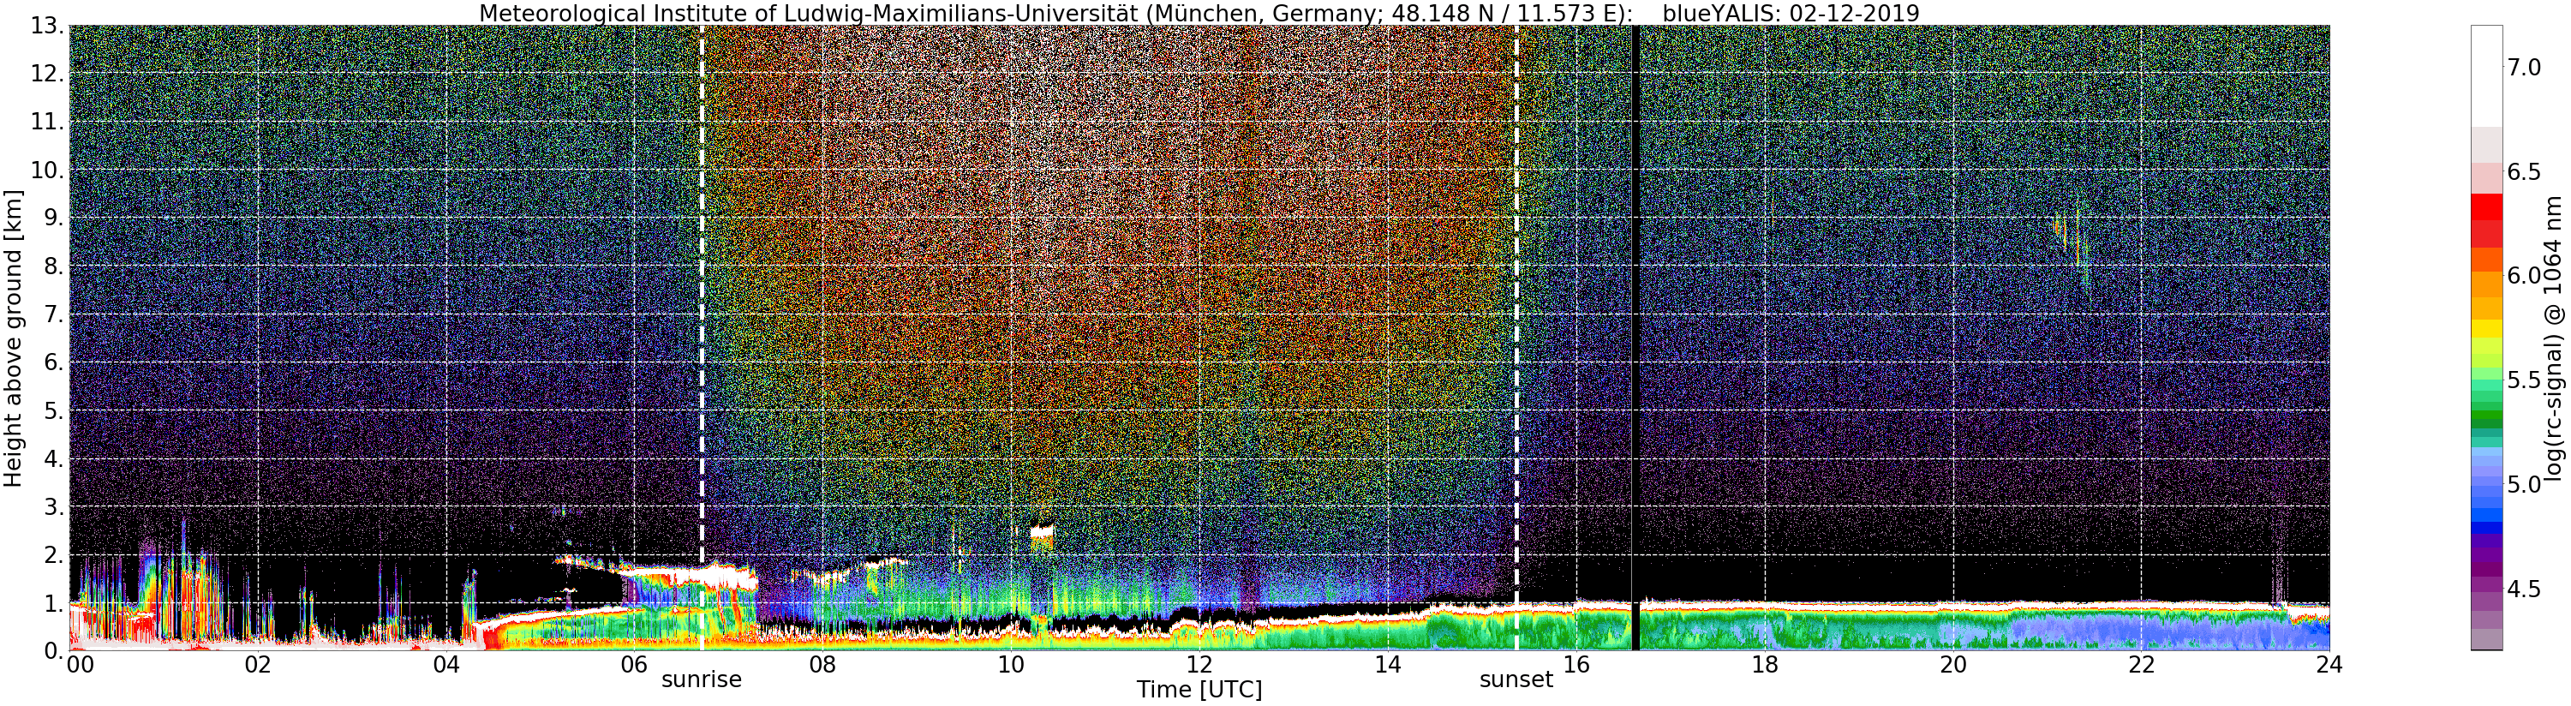2571x706 pixels.
Task: Click the x-axis tick label 18
Action: [x=1765, y=665]
